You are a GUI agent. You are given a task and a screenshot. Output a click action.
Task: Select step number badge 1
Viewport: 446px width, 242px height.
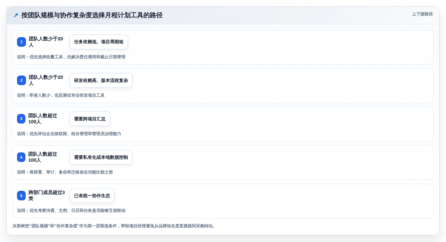(21, 42)
